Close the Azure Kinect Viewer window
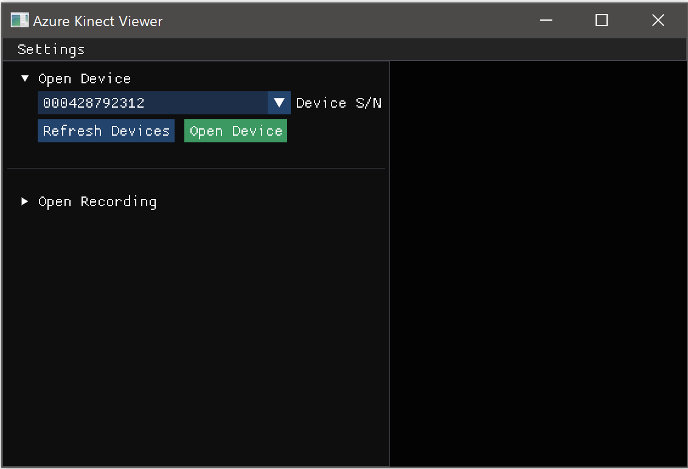The image size is (688, 469). click(658, 20)
